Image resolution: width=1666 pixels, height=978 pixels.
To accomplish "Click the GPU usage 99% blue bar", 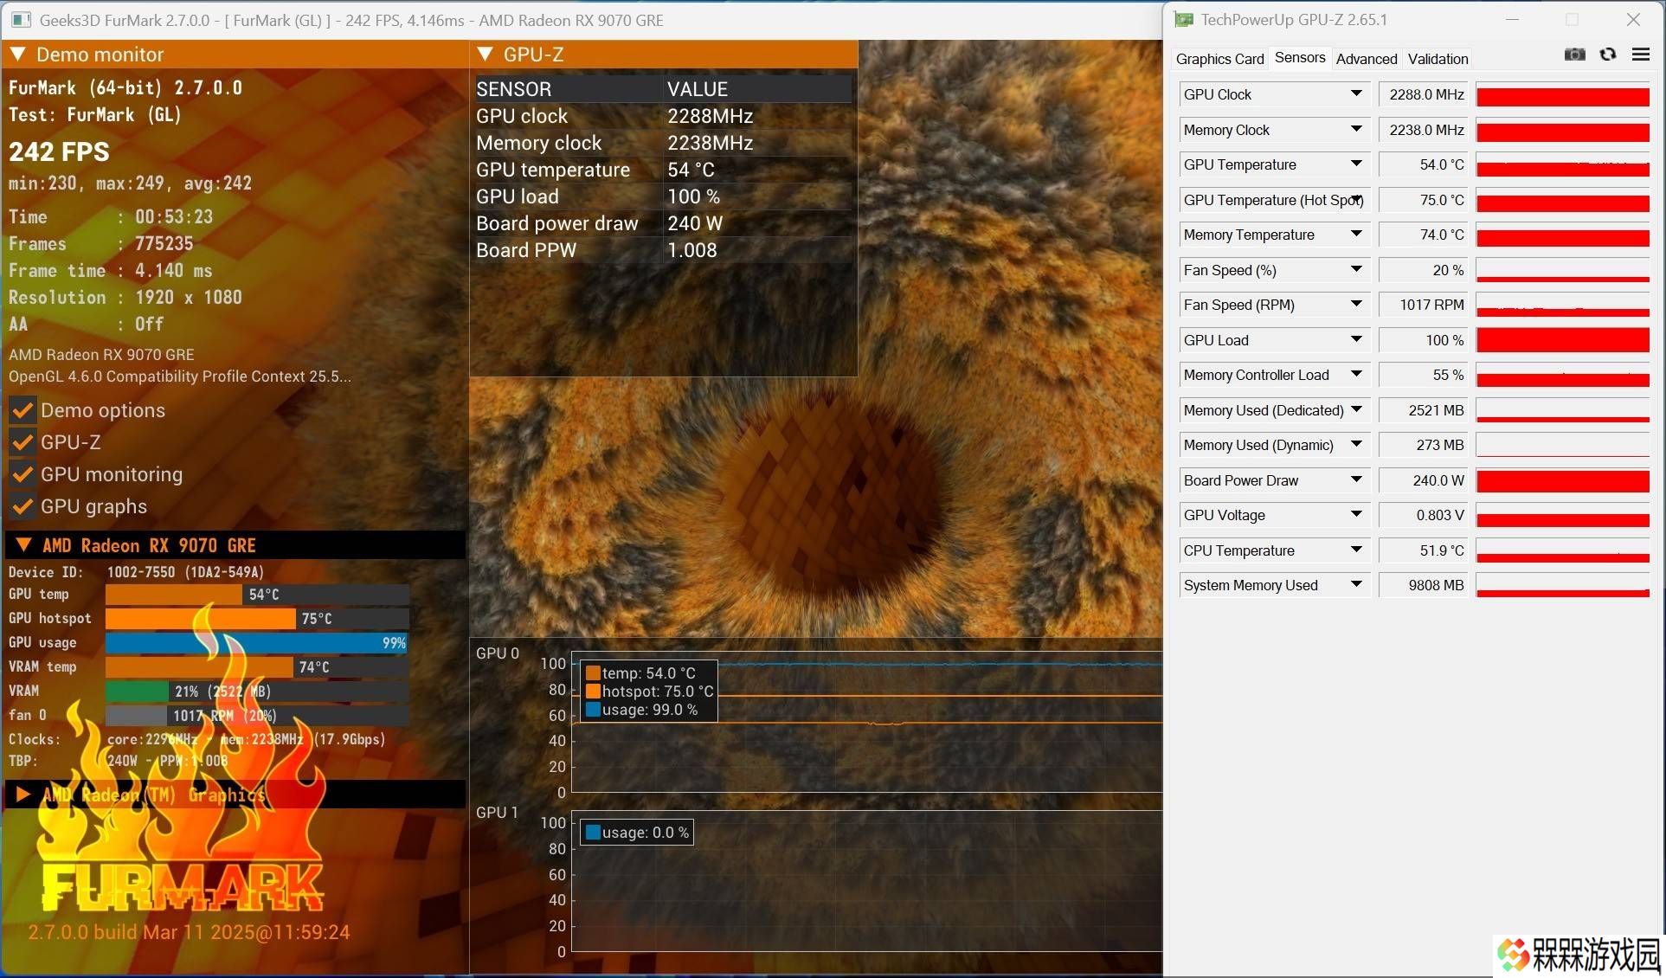I will click(256, 643).
